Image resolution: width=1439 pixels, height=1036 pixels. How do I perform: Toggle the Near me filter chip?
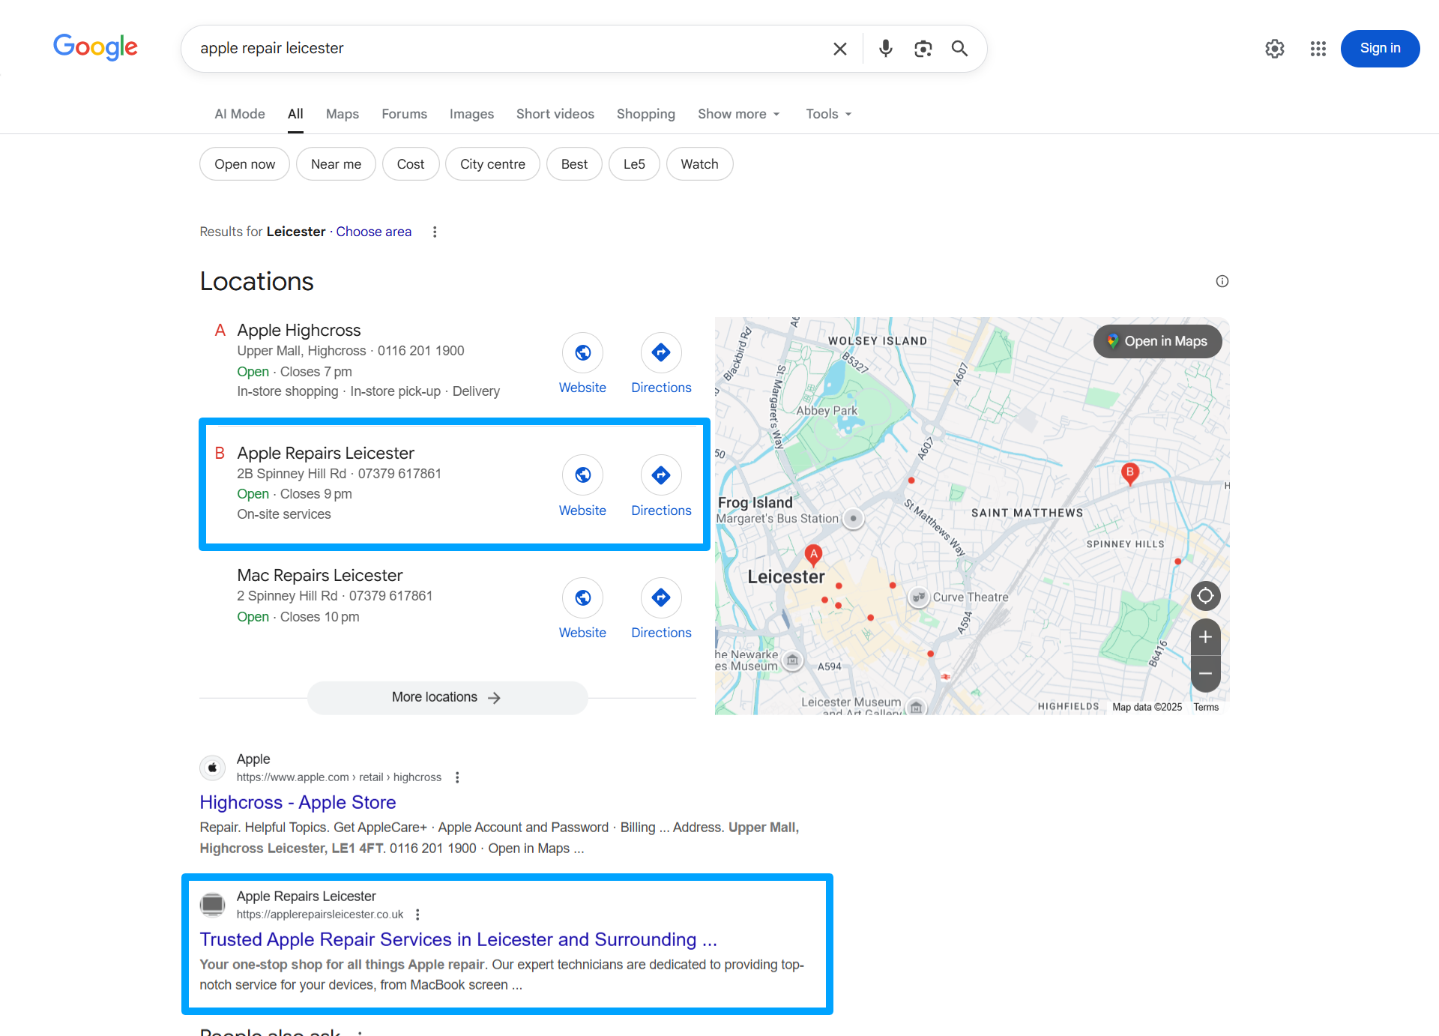336,164
